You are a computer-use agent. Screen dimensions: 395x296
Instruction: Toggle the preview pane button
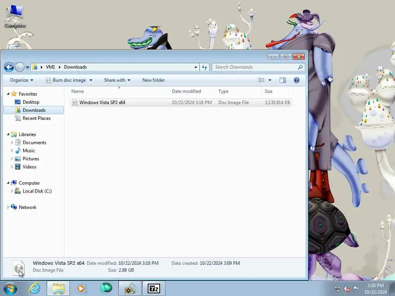[x=283, y=80]
